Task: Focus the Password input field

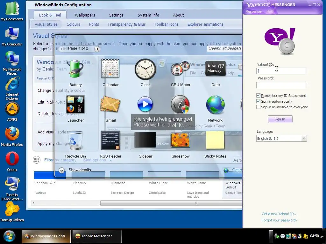Action: click(x=281, y=85)
